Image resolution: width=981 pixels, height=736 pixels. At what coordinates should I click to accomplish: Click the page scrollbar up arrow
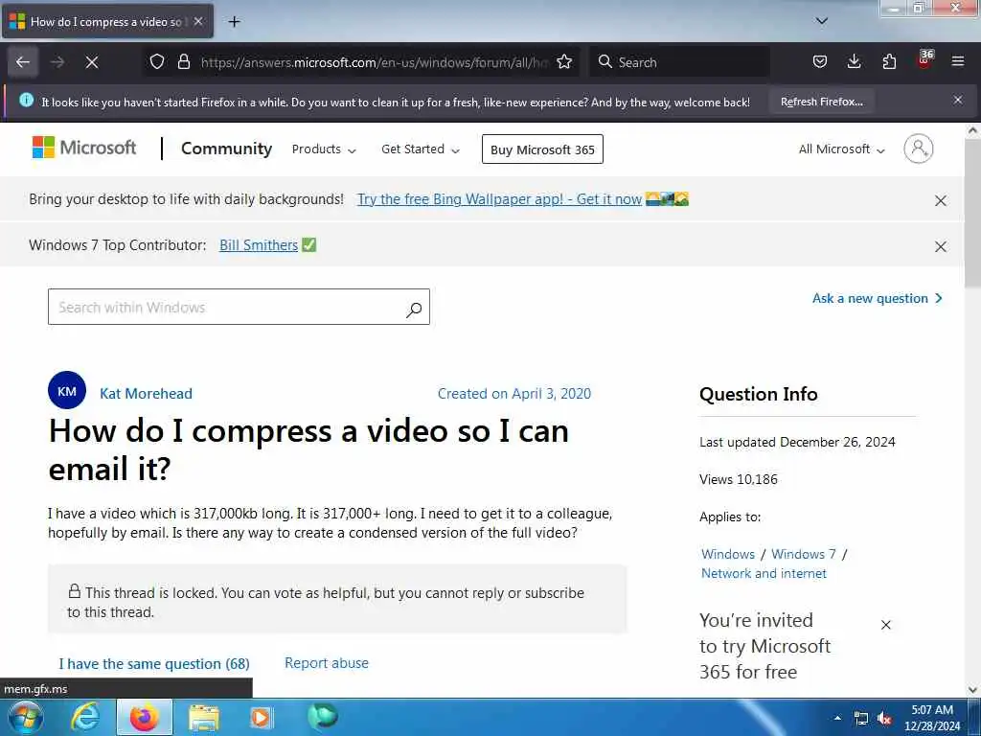coord(972,130)
